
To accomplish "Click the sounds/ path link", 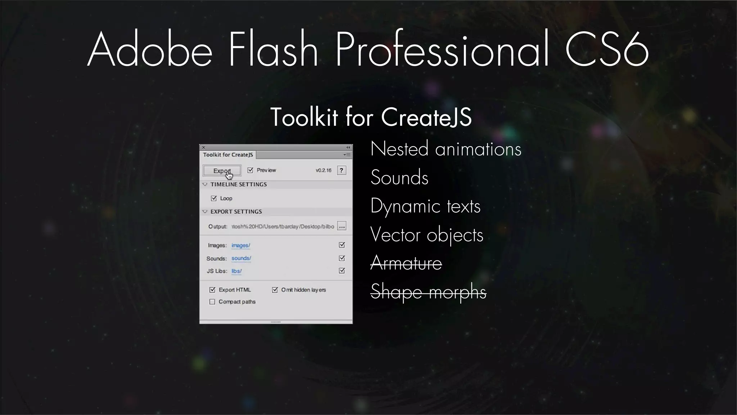I will (241, 258).
